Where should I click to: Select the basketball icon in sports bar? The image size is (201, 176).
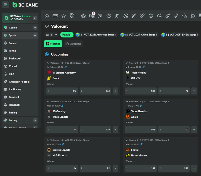click(109, 16)
